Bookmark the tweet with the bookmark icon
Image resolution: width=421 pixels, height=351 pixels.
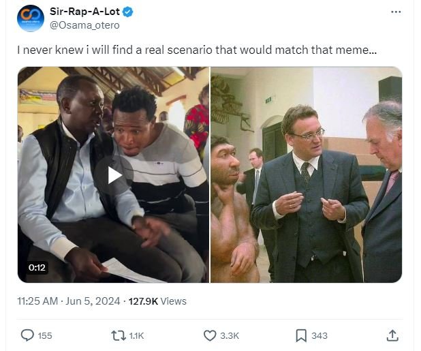[x=300, y=335]
